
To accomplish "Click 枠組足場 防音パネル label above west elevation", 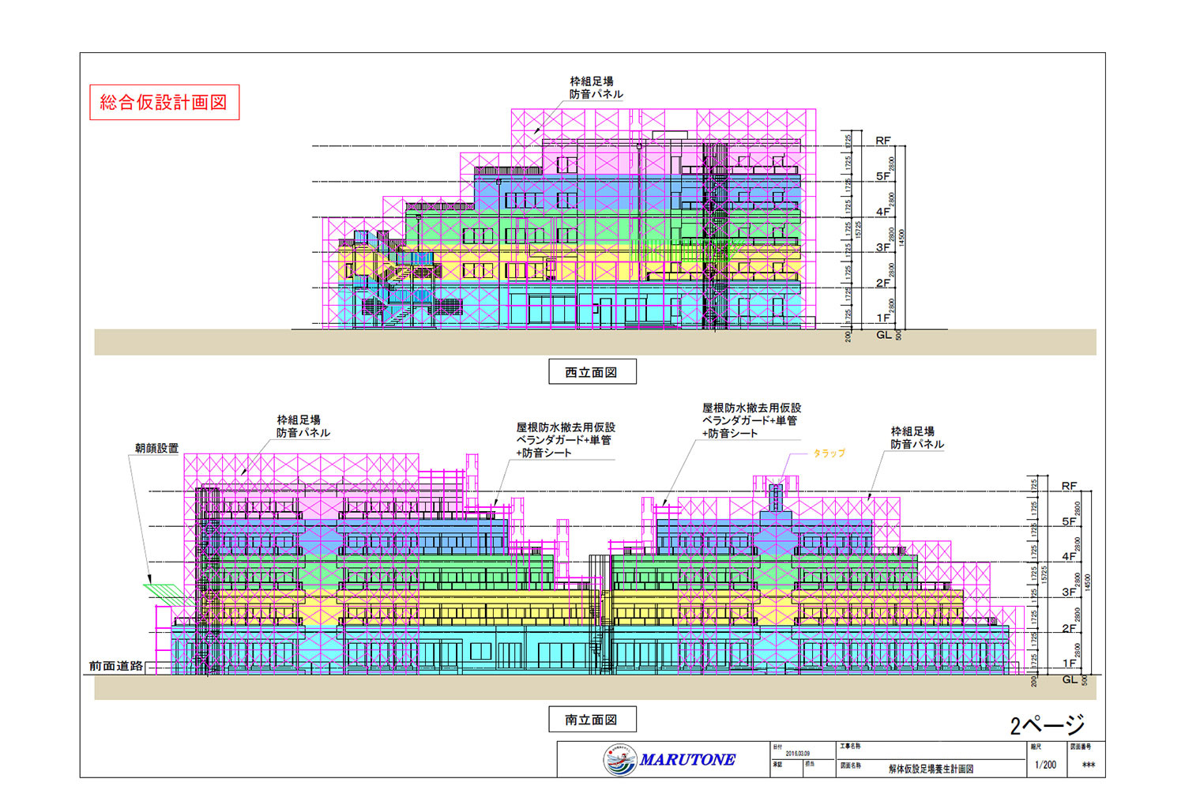I will (596, 88).
